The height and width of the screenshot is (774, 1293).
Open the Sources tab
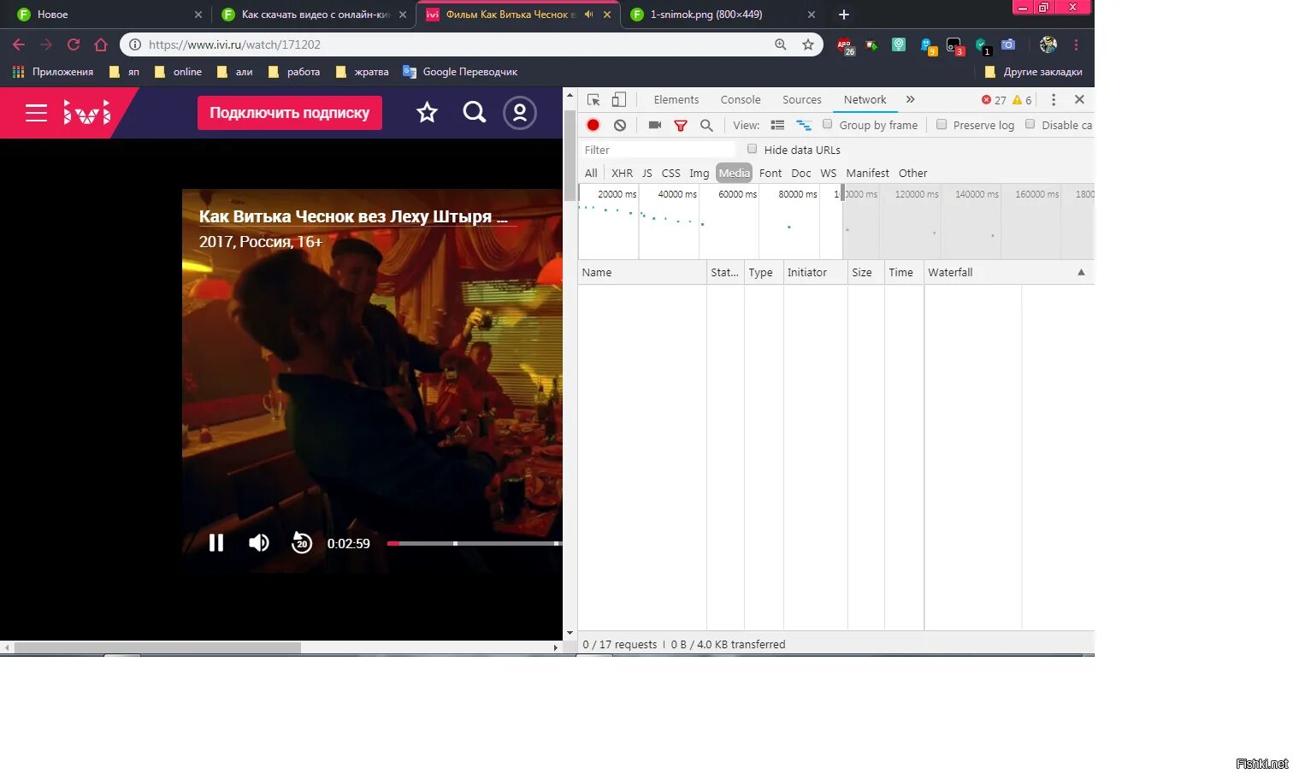pyautogui.click(x=802, y=100)
